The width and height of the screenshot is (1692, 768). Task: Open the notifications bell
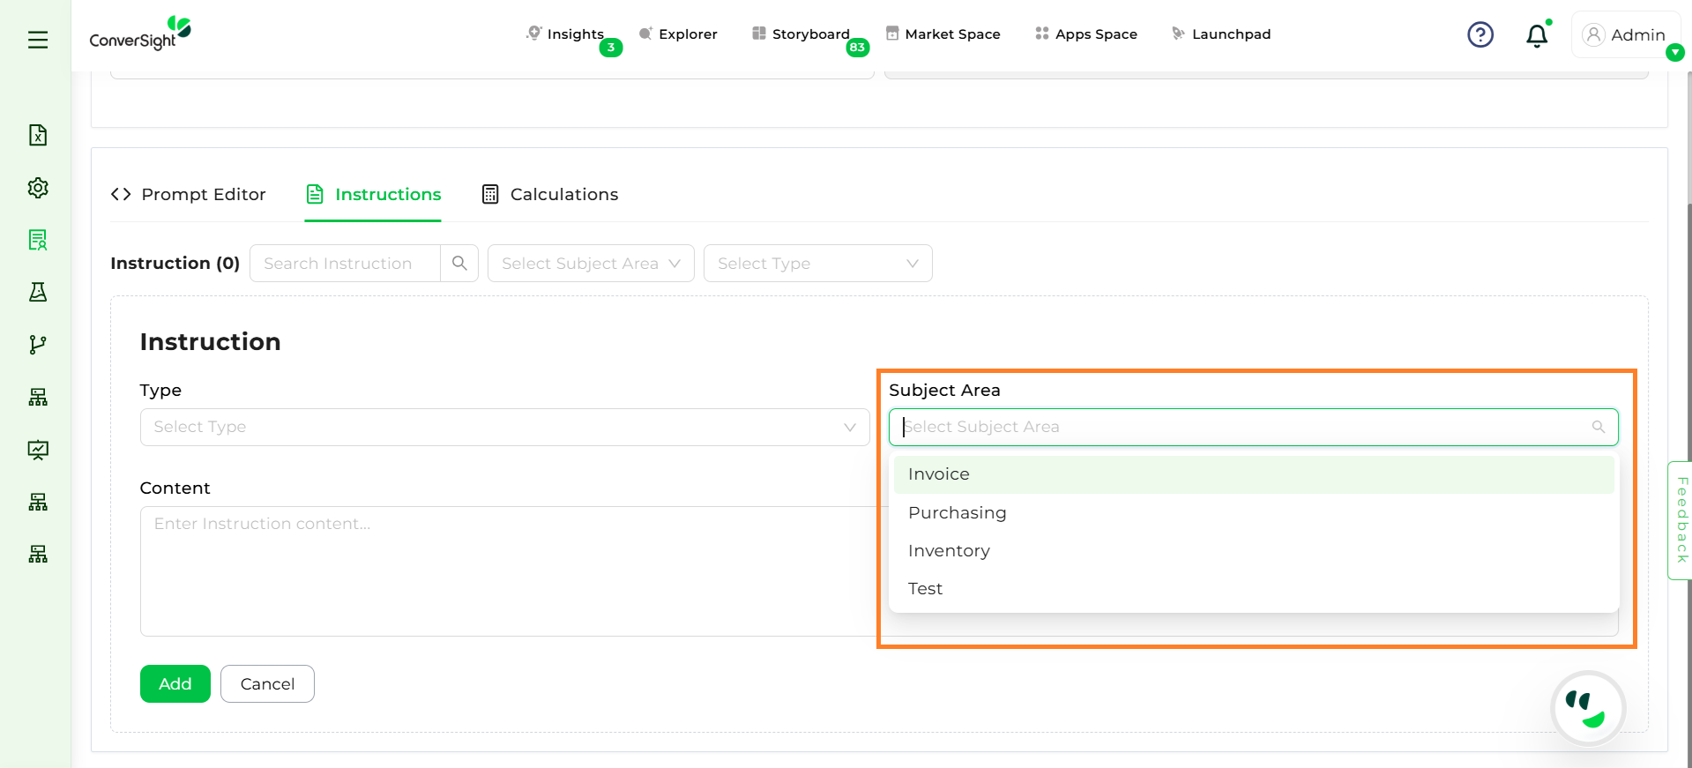(1536, 35)
